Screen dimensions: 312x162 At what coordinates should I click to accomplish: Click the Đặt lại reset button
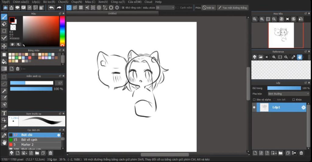point(208,8)
